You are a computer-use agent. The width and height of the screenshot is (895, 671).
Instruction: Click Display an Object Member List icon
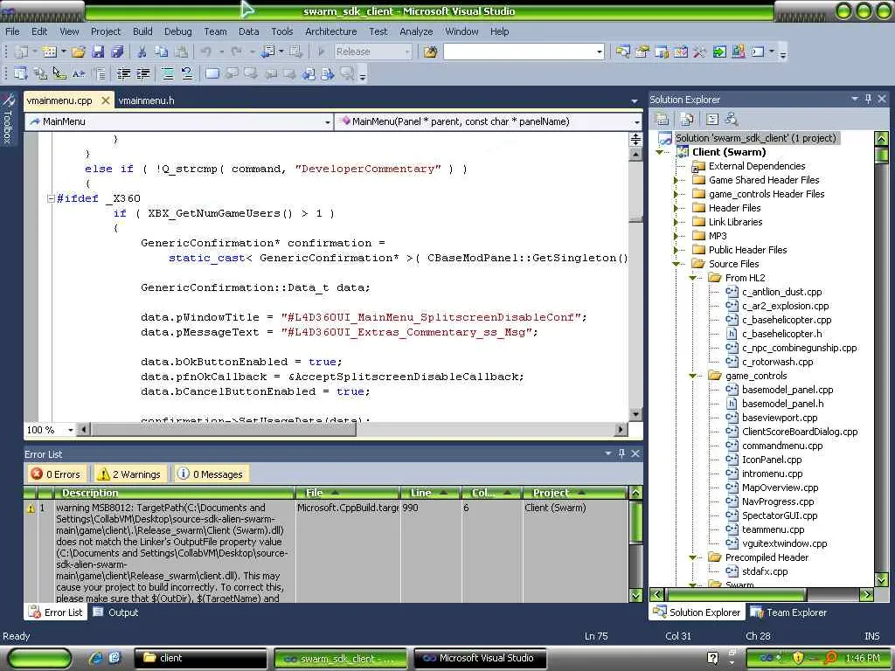pos(21,73)
